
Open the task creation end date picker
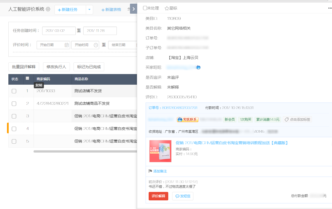pyautogui.click(x=100, y=31)
